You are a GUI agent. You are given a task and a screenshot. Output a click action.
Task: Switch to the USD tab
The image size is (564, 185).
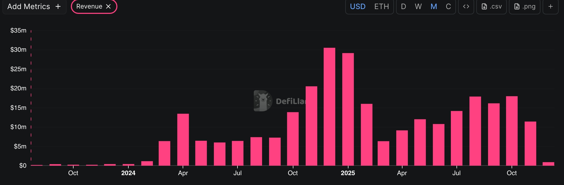[357, 6]
